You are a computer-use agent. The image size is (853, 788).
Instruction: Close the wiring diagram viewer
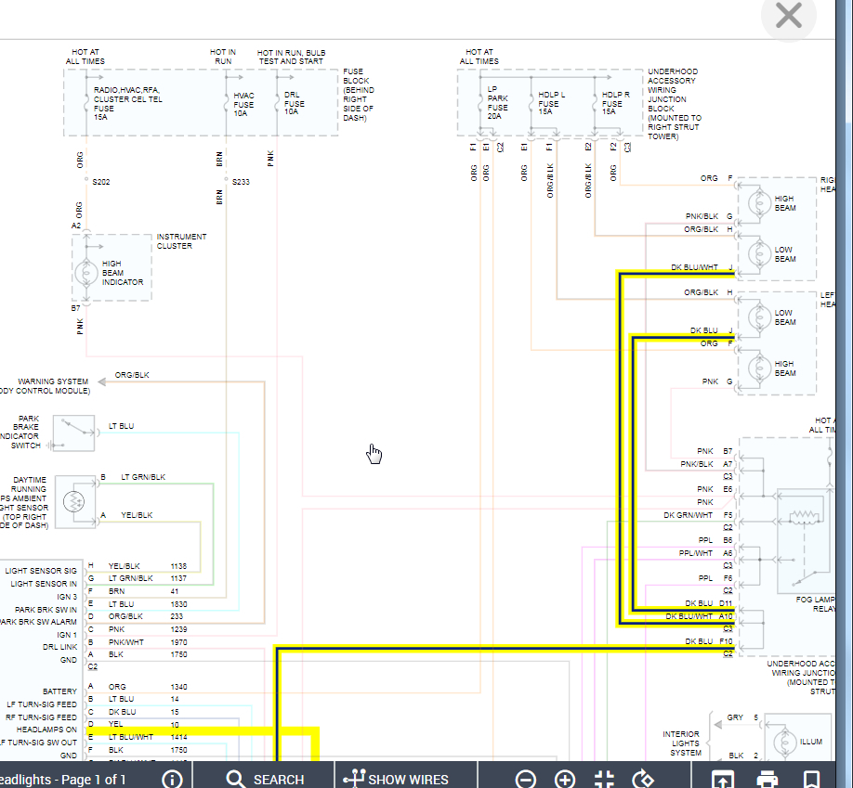tap(788, 16)
